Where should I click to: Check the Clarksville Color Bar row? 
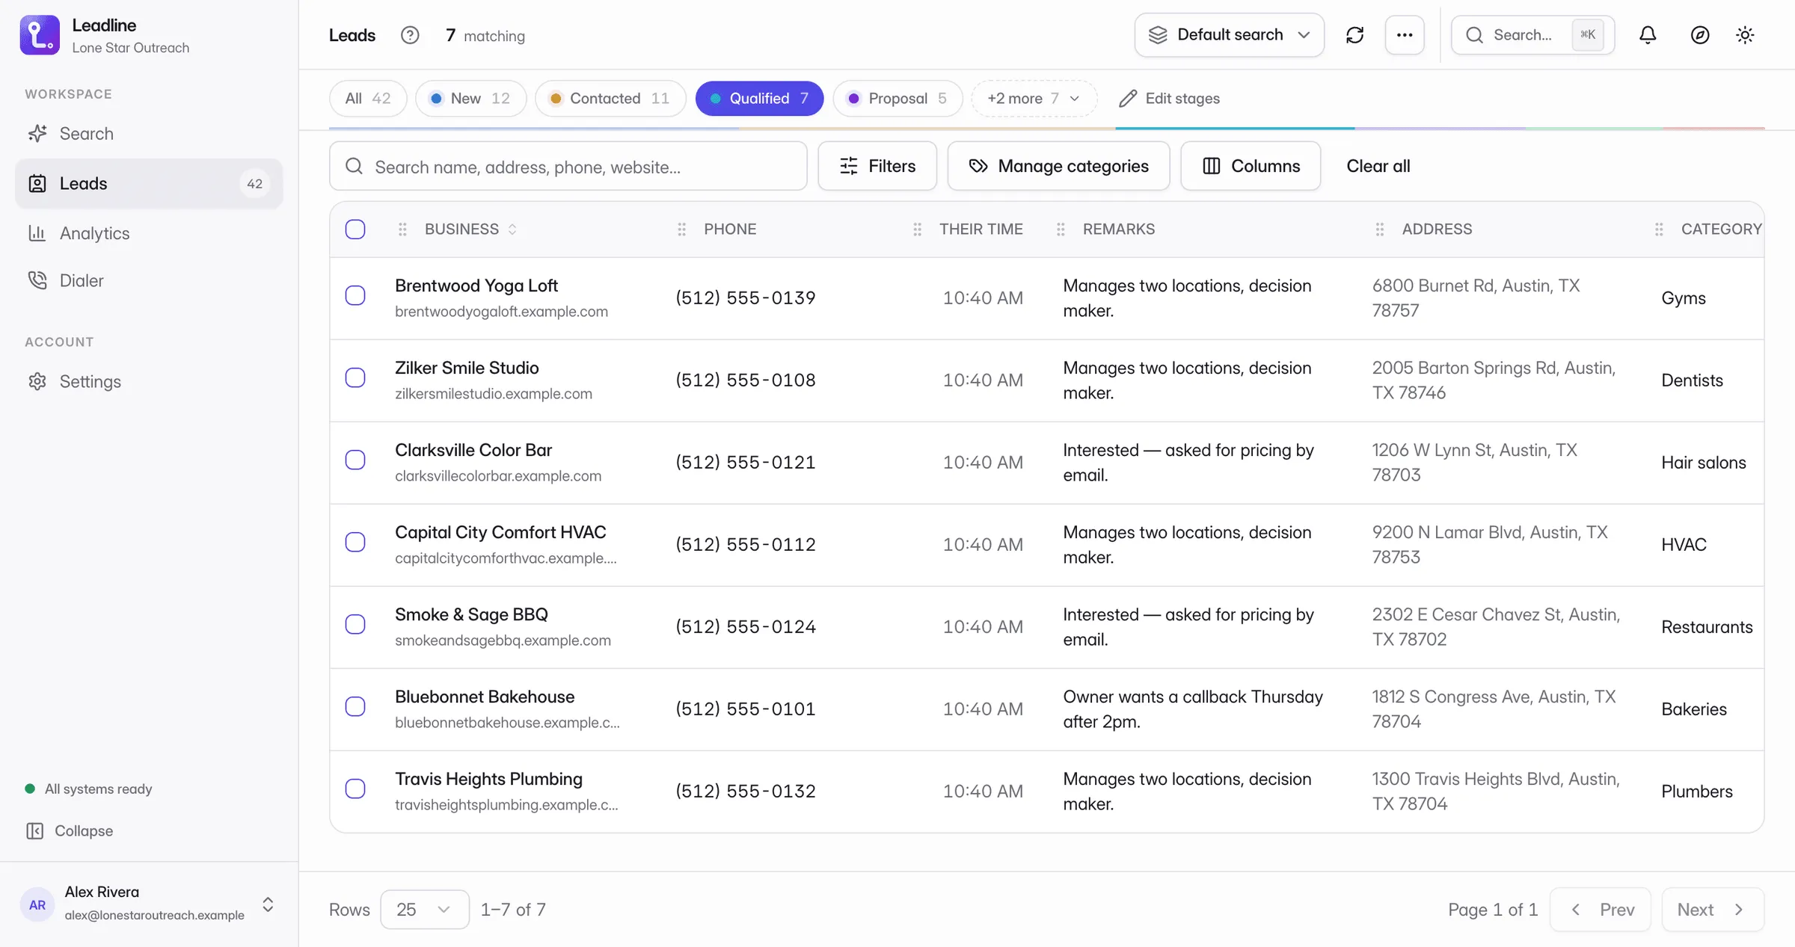tap(355, 460)
